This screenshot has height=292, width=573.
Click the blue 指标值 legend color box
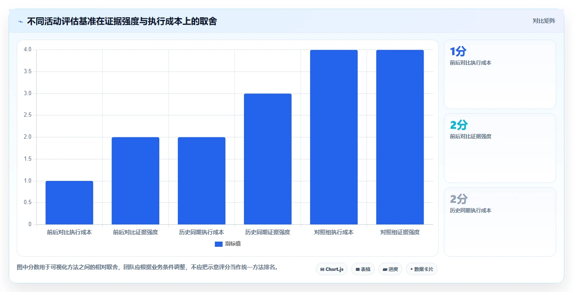[218, 244]
